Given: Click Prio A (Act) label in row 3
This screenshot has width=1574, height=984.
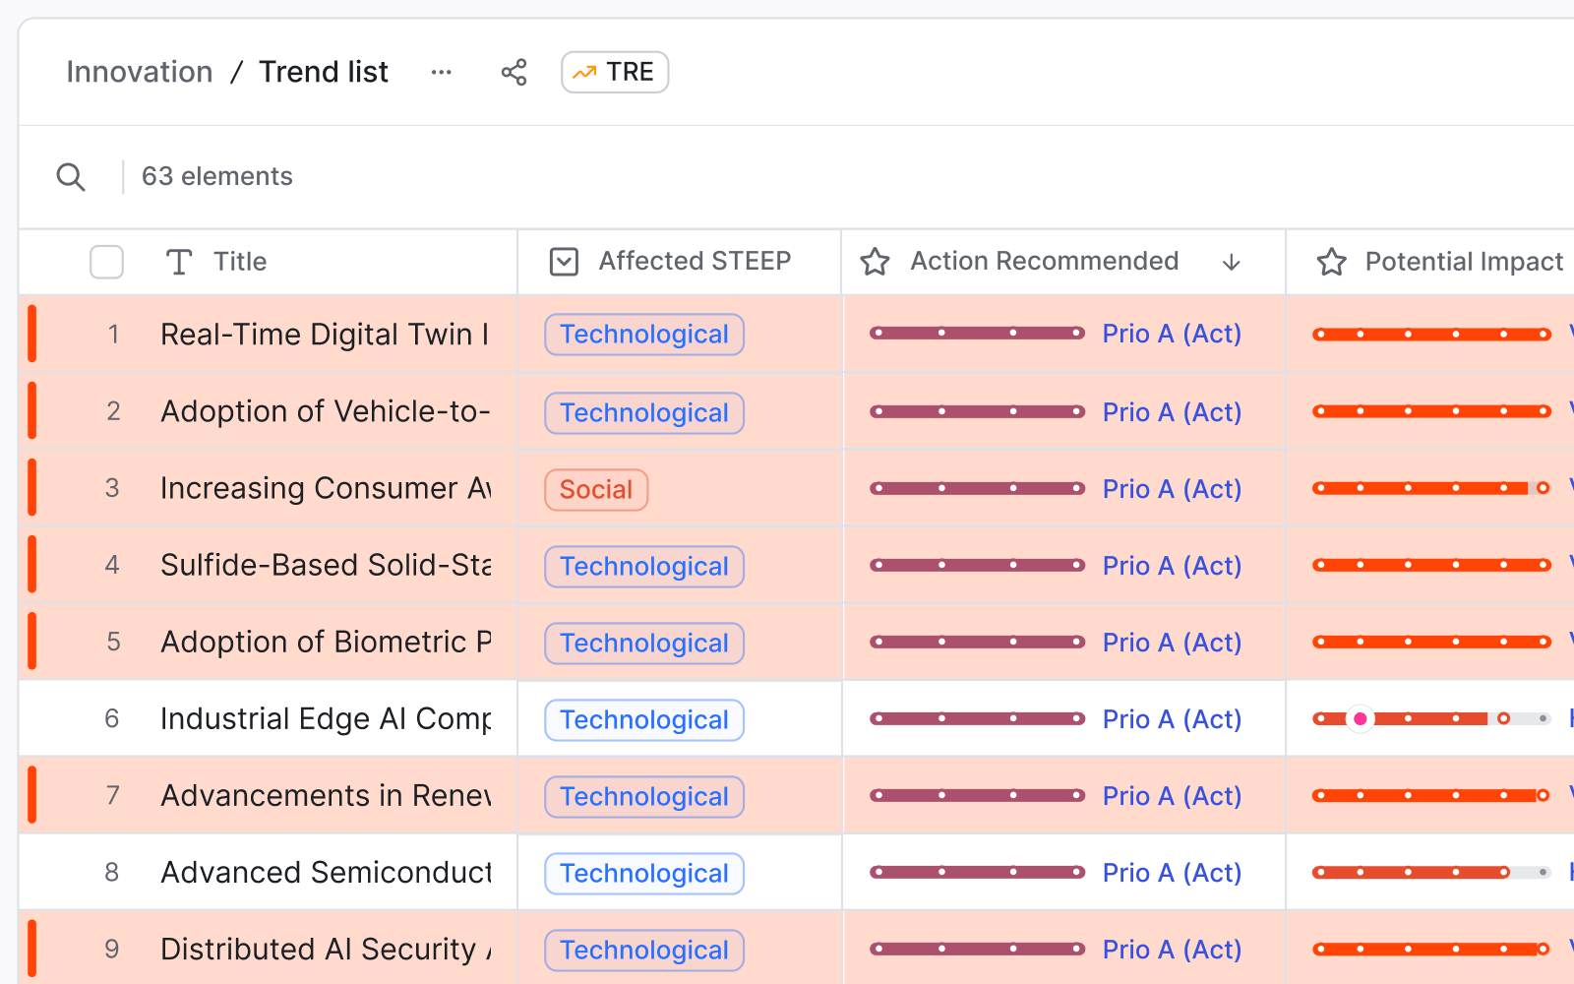Looking at the screenshot, I should tap(1172, 489).
